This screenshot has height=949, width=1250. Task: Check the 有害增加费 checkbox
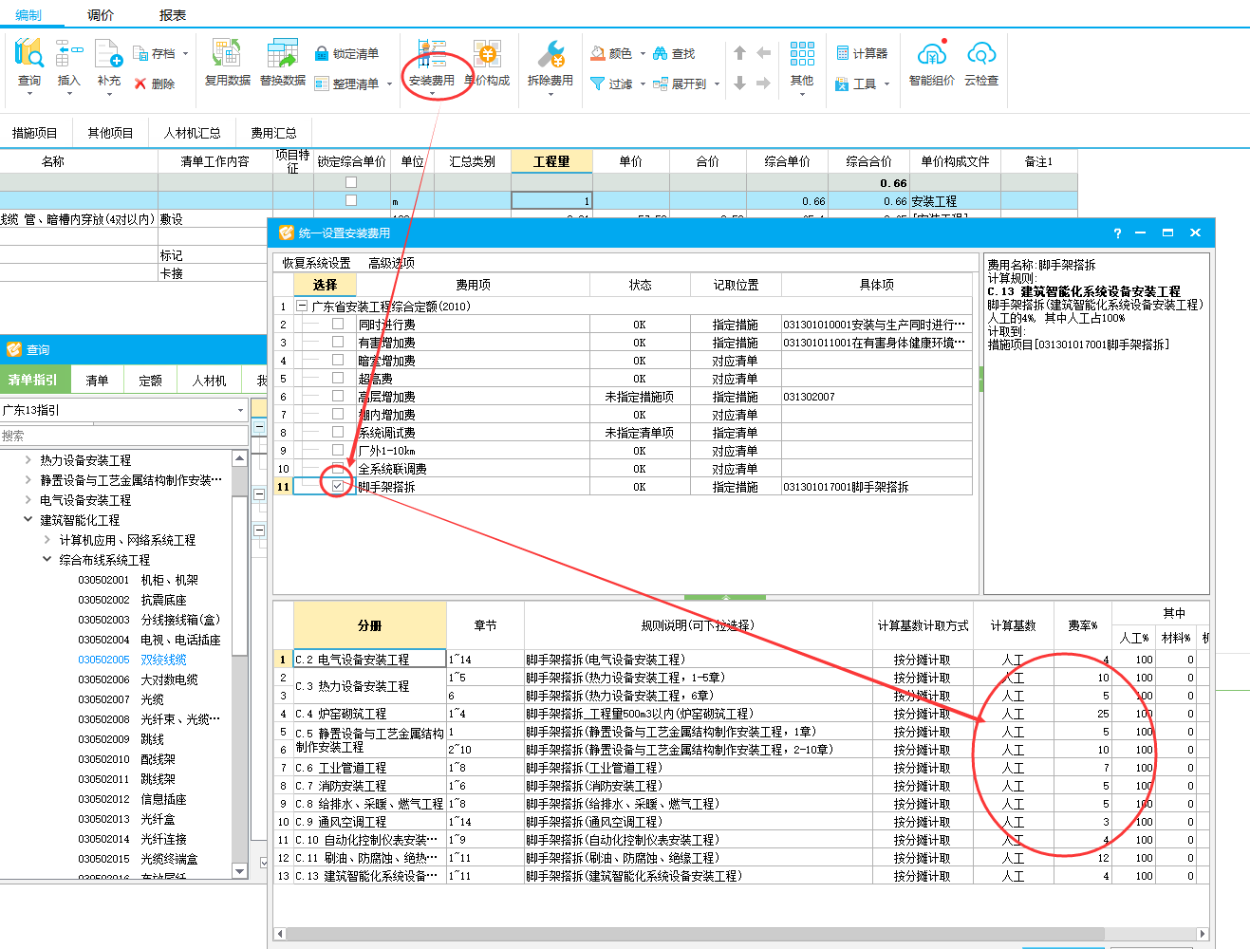click(x=337, y=342)
